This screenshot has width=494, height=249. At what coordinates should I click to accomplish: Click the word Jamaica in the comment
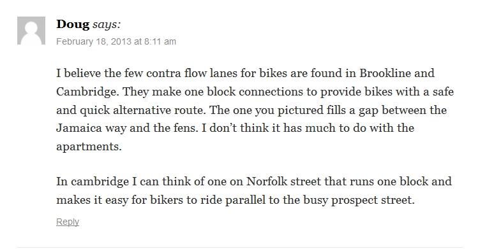tap(79, 128)
